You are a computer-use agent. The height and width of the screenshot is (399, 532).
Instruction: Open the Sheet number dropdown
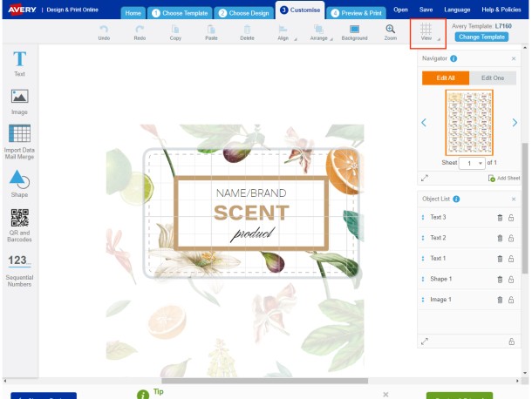(472, 163)
